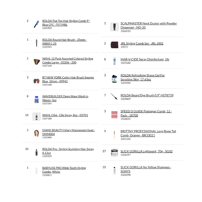Open WAHL Clini-Clip Spray product link
The image size is (202, 202).
(x=65, y=115)
